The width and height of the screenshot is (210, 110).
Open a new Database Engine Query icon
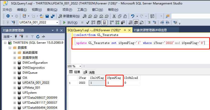85,16
